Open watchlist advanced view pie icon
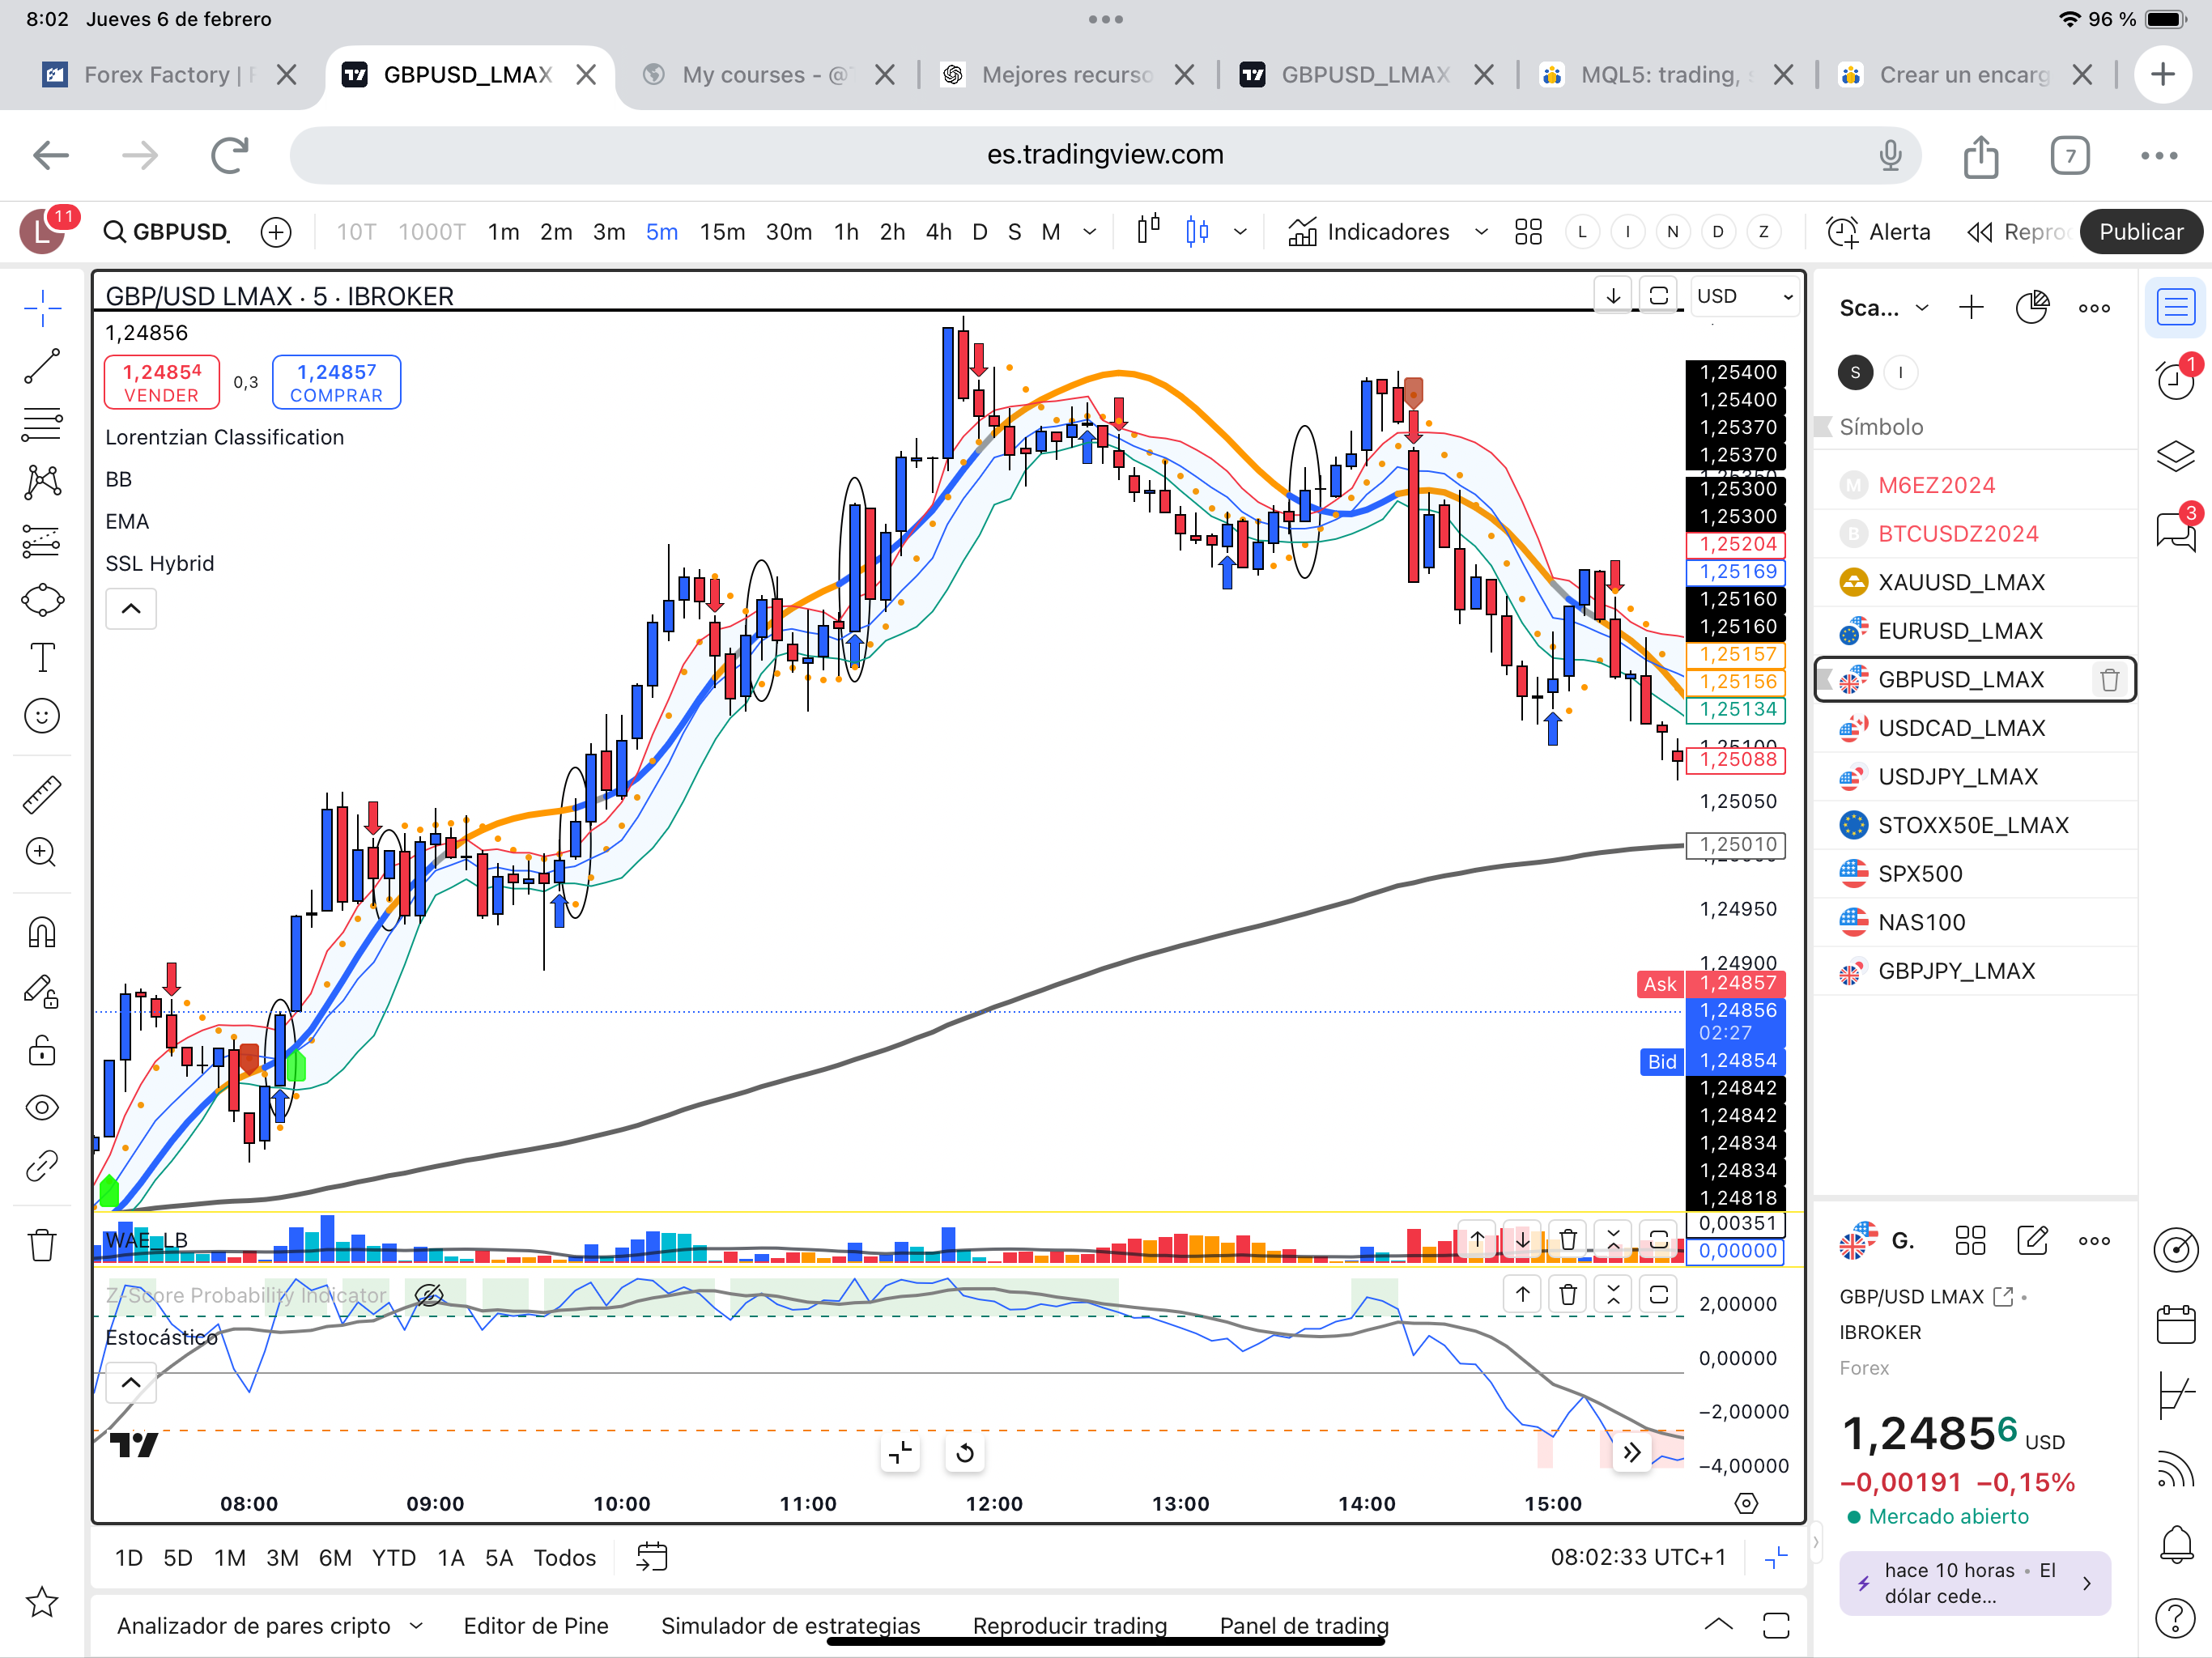The image size is (2212, 1658). (x=2032, y=308)
